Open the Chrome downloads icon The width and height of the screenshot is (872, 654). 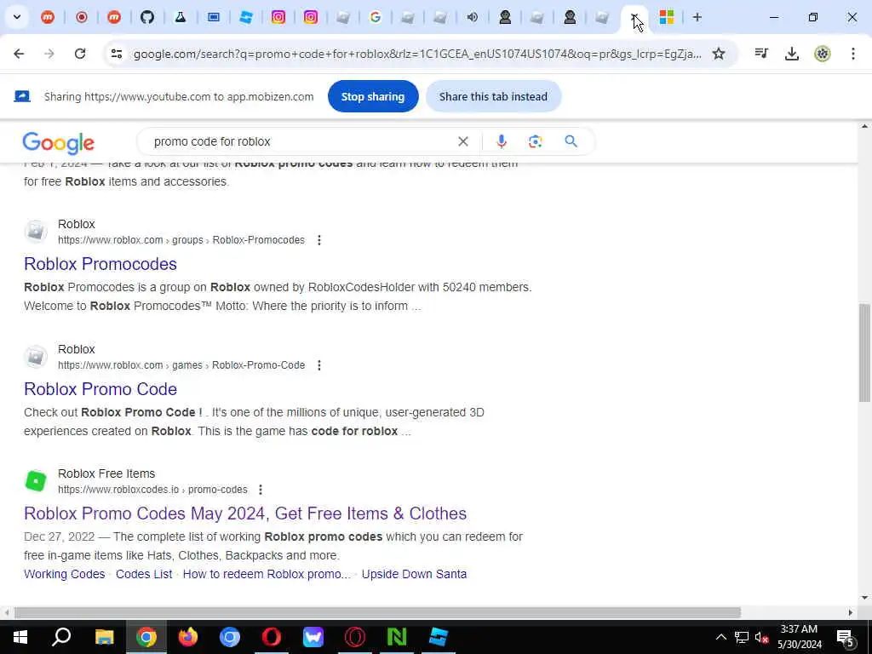tap(791, 54)
